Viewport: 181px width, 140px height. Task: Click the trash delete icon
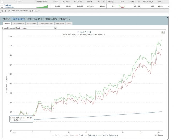pos(2,11)
